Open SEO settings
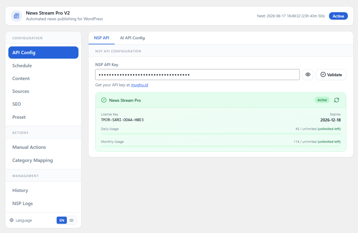This screenshot has height=233, width=358. click(x=43, y=104)
